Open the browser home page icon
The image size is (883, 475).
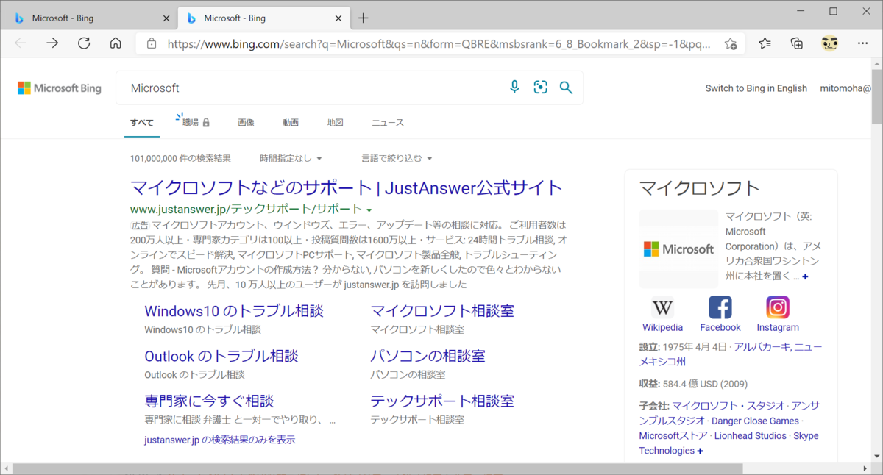[116, 43]
